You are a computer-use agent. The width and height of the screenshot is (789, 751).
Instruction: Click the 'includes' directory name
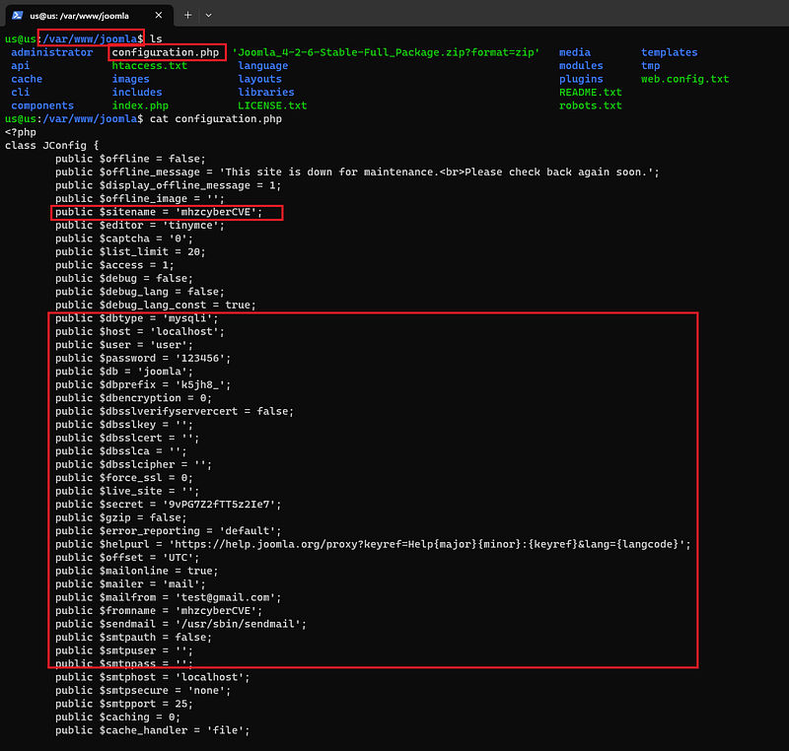[137, 93]
